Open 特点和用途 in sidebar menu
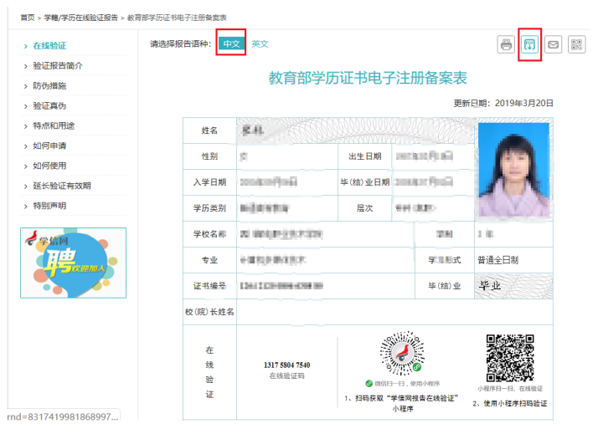Screen dimensions: 598x434 [54, 126]
